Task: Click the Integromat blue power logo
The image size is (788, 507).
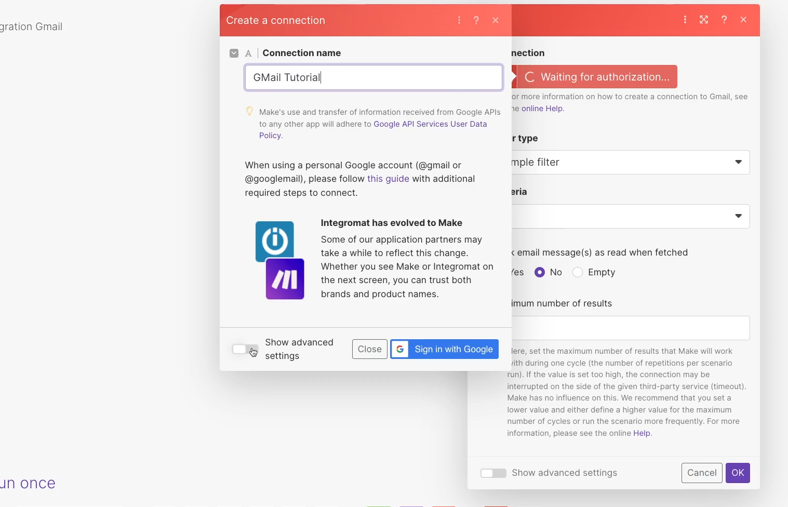Action: tap(275, 241)
